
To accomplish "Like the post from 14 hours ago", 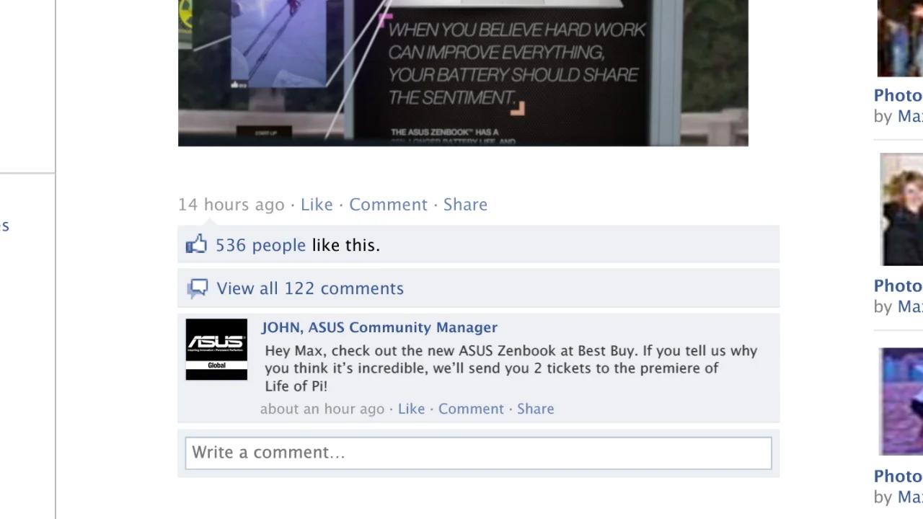I will 317,205.
